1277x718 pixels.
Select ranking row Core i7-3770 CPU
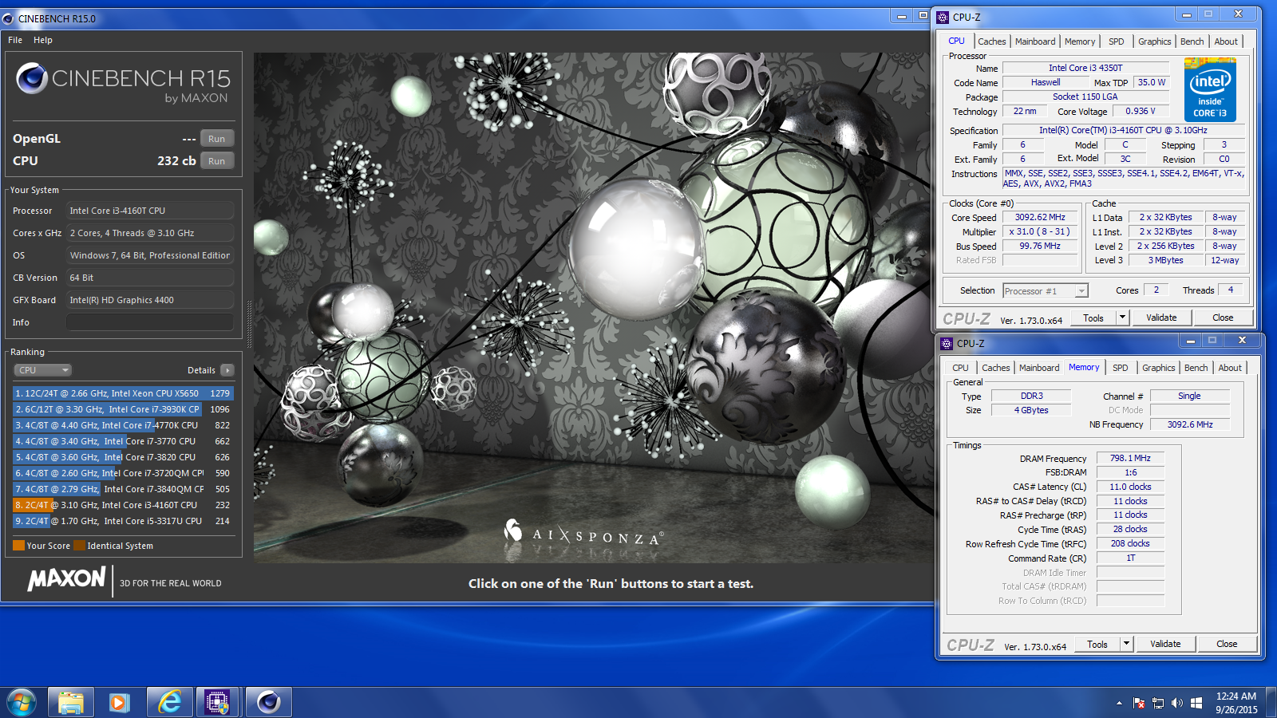pos(123,441)
